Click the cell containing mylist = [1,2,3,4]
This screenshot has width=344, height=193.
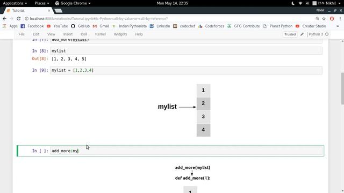[186, 70]
